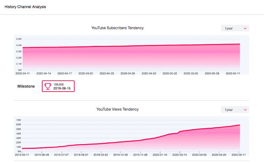The width and height of the screenshot is (264, 164).
Task: Click 2019-11-28 on the views chart axis
Action: tap(141, 154)
